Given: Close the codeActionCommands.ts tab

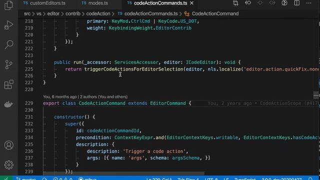Looking at the screenshot, I should [191, 3].
